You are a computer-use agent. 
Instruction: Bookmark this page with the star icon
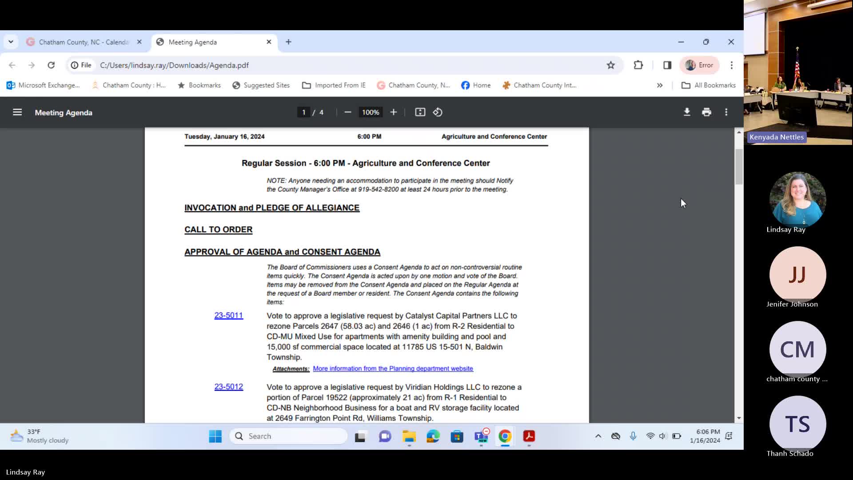(611, 65)
